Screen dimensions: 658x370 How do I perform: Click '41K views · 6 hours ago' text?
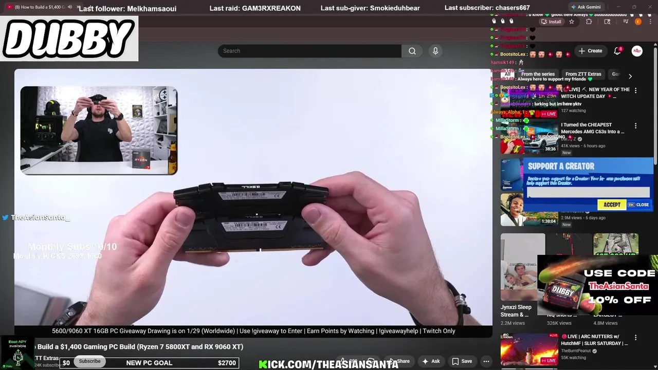tap(583, 146)
